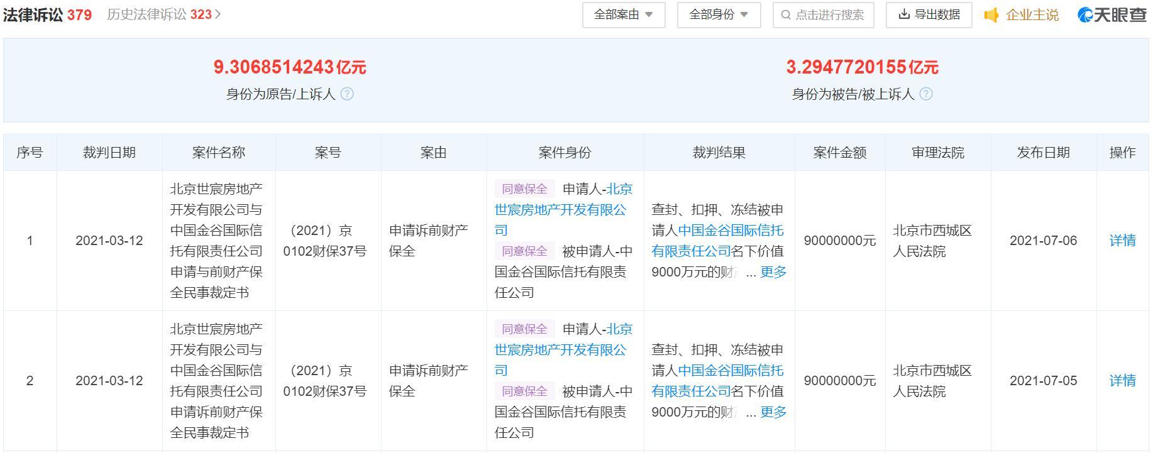
Task: Open 详情 for row 2
Action: click(x=1123, y=381)
